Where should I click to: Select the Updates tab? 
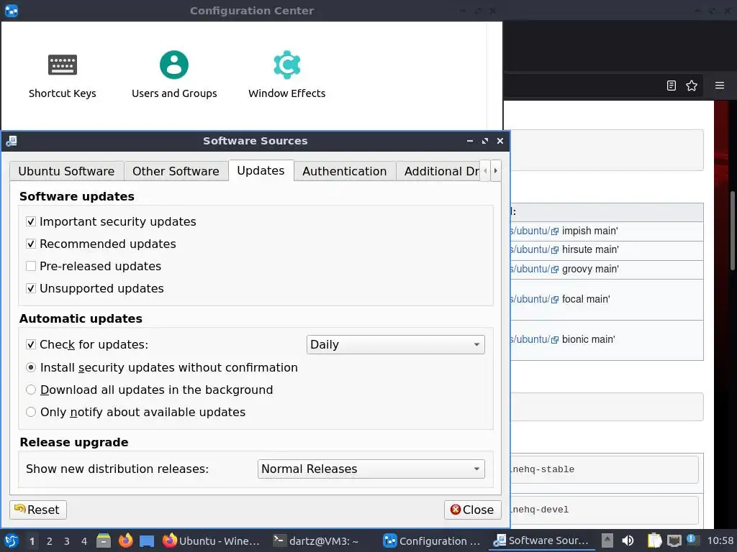coord(261,170)
